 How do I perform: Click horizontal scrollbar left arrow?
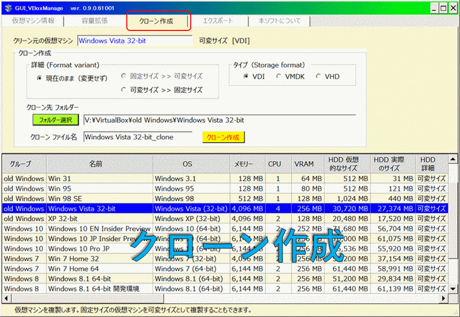coord(7,299)
